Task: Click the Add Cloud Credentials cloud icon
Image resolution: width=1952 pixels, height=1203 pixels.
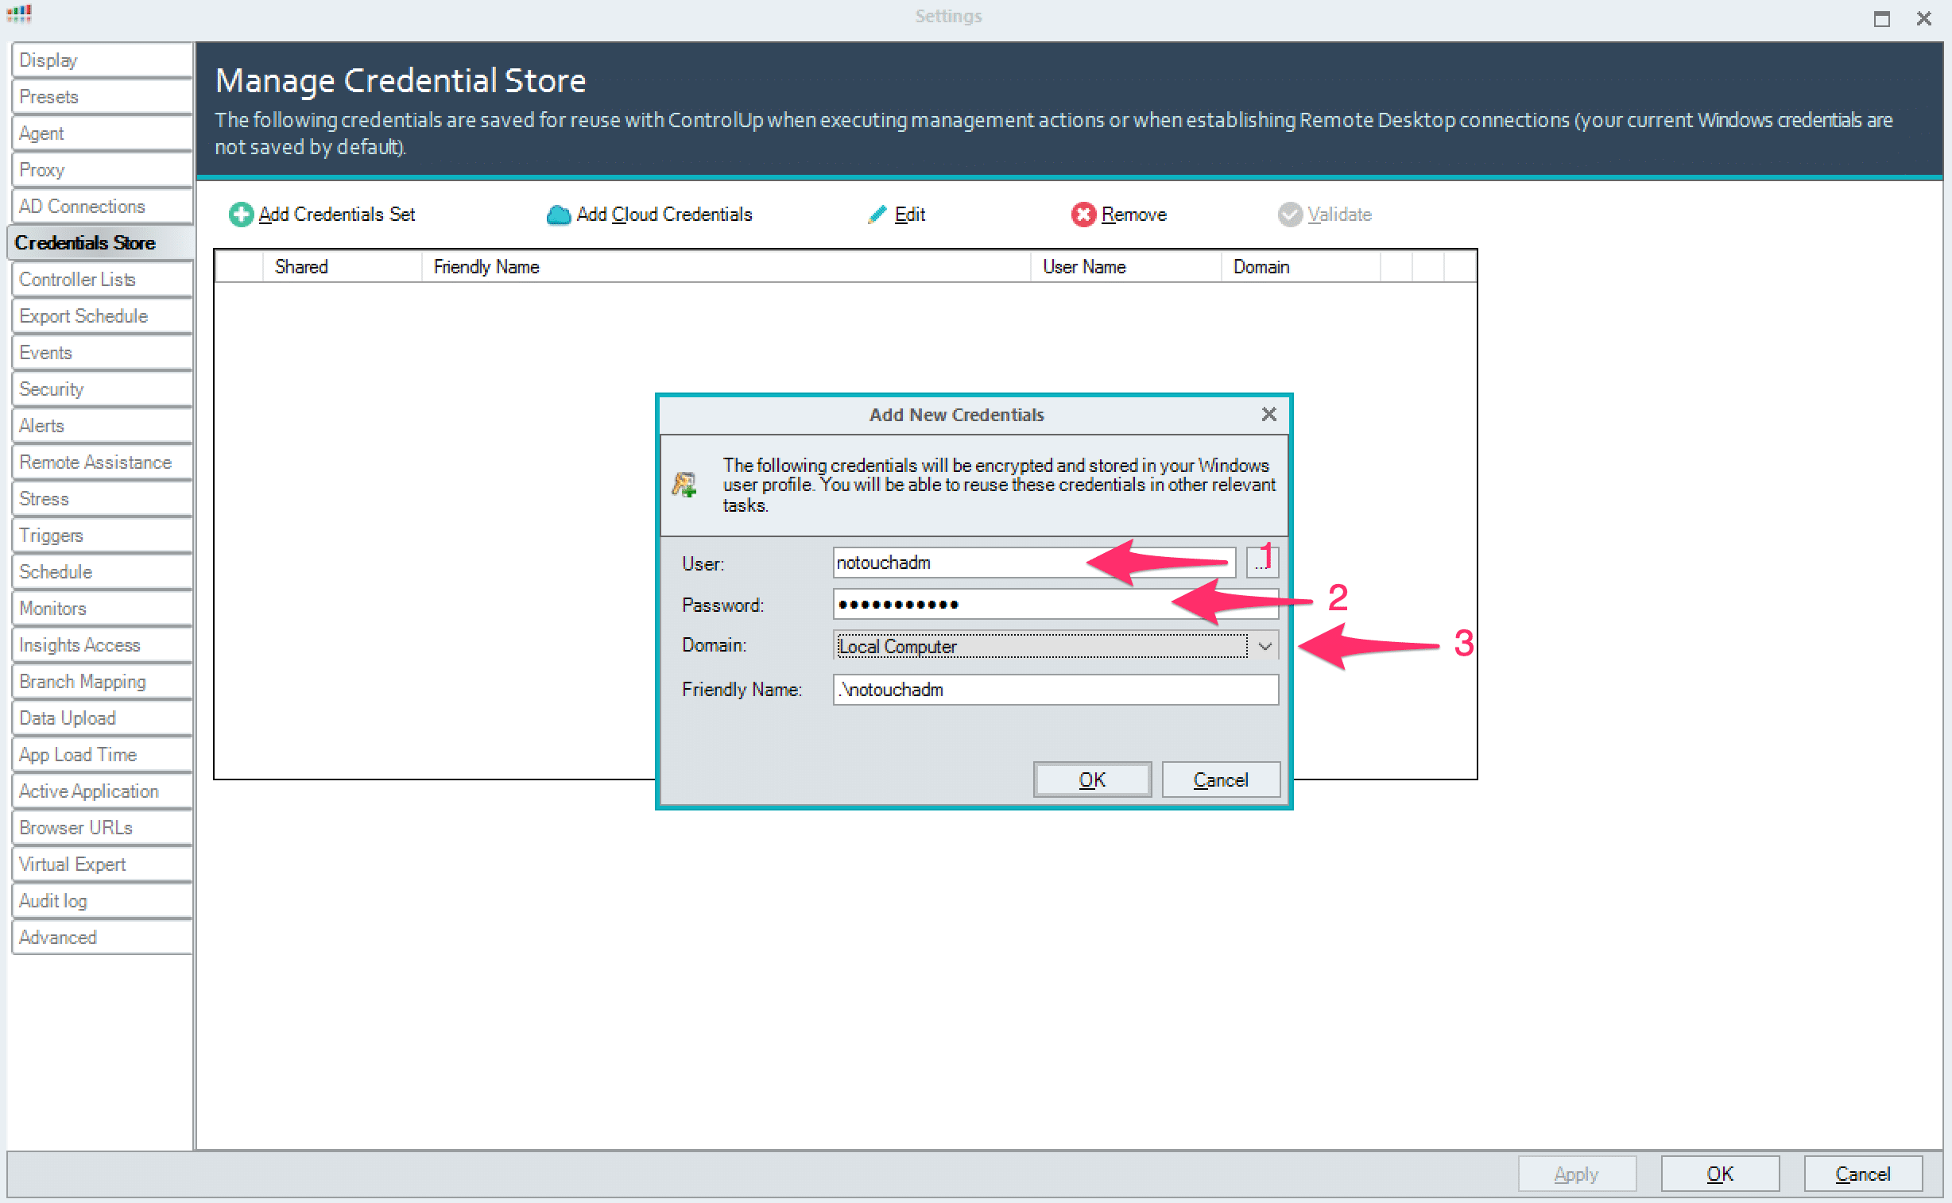Action: (559, 215)
